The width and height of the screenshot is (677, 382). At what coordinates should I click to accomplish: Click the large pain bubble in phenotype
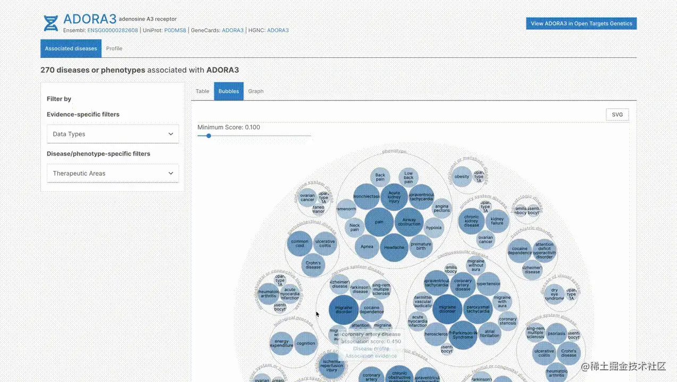click(x=379, y=222)
